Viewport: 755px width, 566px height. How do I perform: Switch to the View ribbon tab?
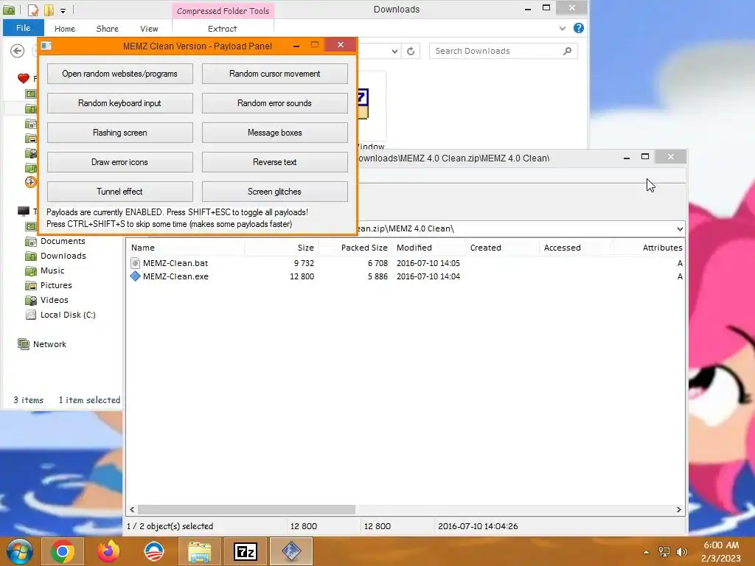[149, 29]
